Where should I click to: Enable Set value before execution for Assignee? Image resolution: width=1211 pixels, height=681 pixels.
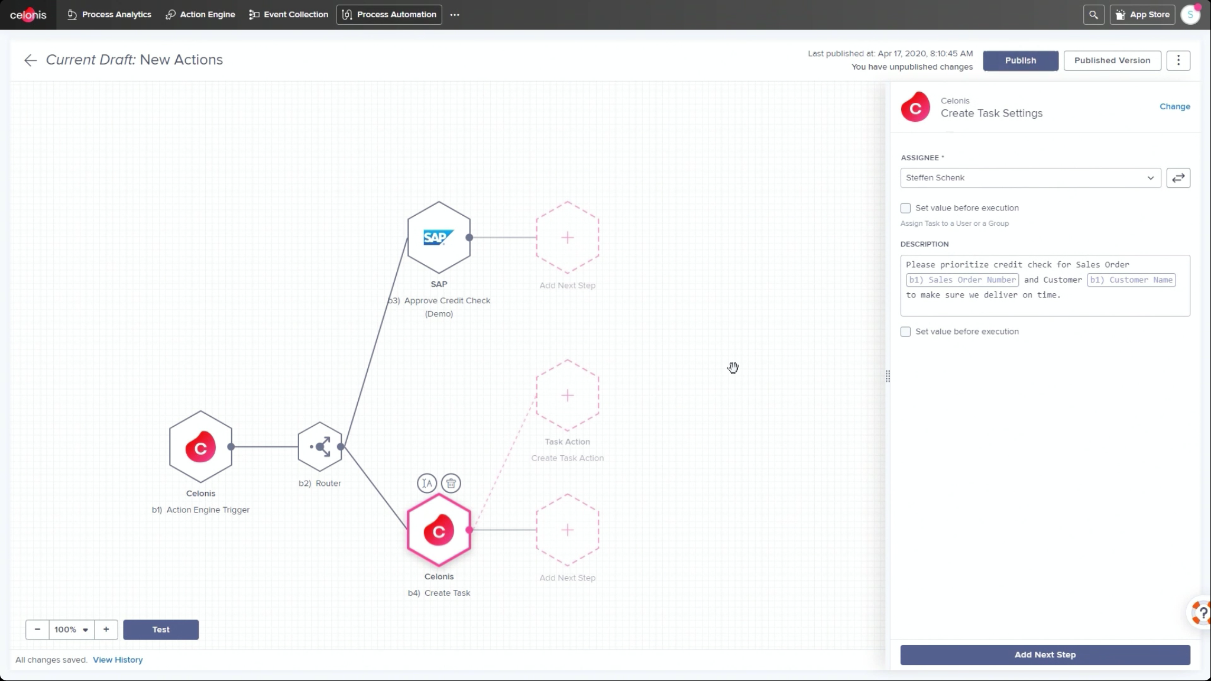point(906,208)
